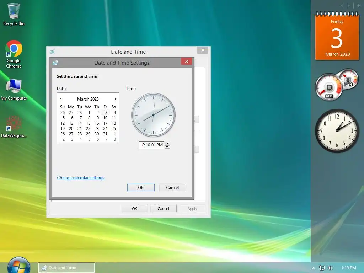This screenshot has width=364, height=273.
Task: Go to previous month in calendar
Action: point(61,99)
